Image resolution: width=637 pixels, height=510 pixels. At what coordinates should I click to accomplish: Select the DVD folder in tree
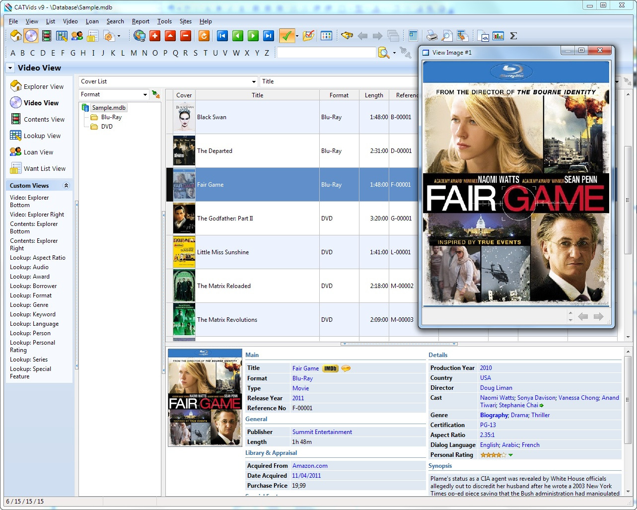pos(101,127)
